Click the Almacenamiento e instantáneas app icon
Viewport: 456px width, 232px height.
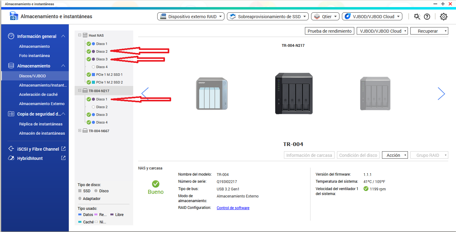pyautogui.click(x=14, y=16)
